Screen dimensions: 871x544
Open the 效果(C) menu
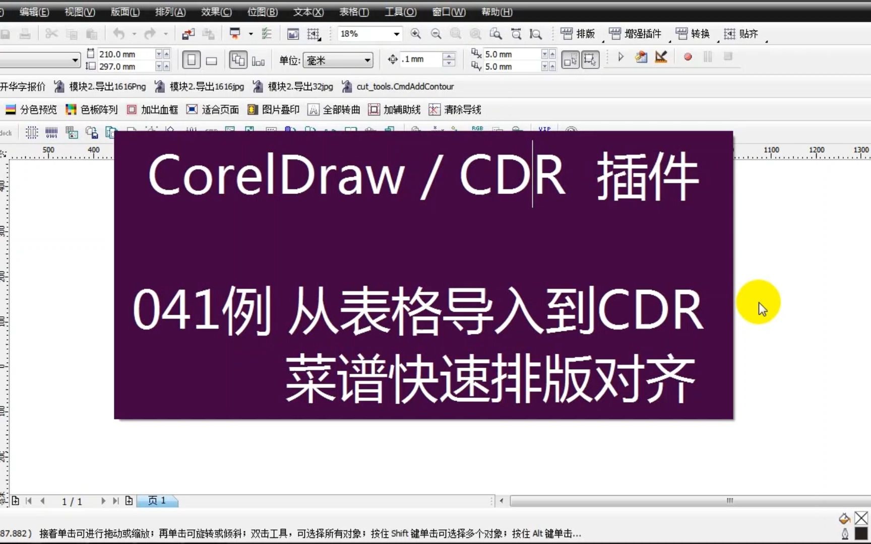pyautogui.click(x=216, y=12)
